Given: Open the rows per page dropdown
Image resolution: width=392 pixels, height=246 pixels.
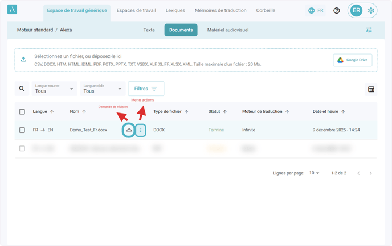Looking at the screenshot, I should tap(314, 173).
